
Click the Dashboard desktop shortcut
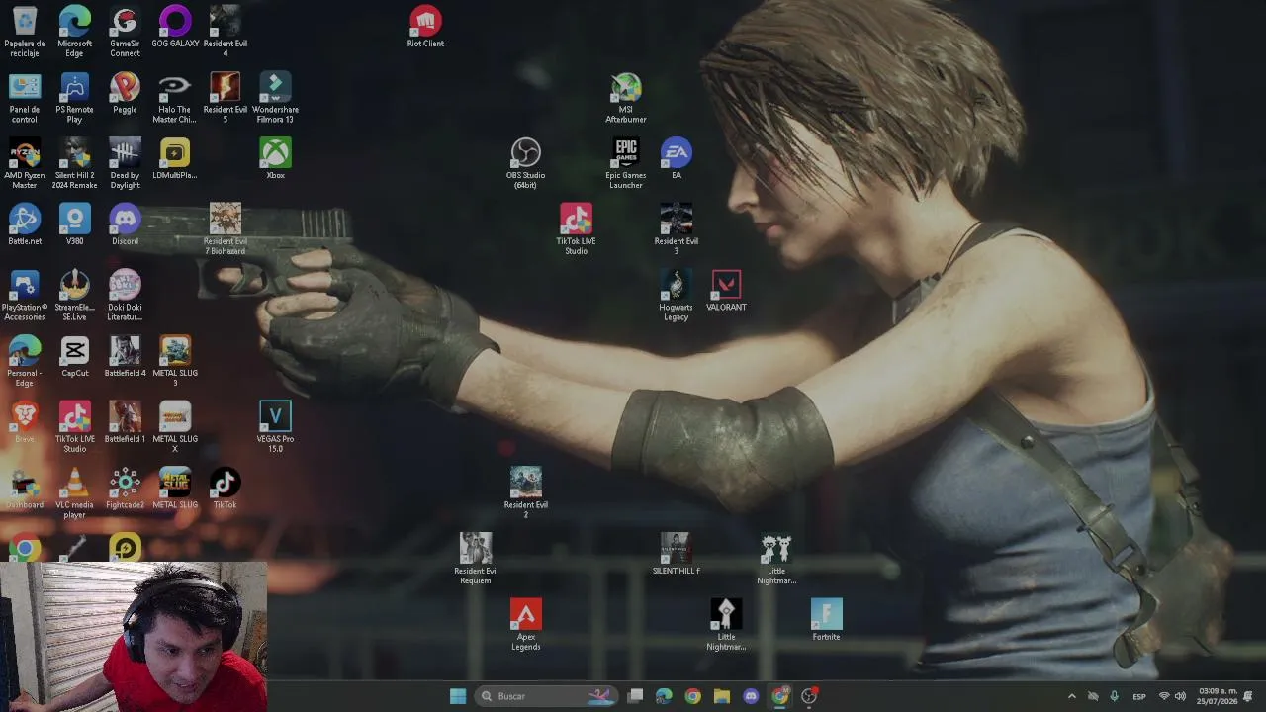pyautogui.click(x=25, y=489)
